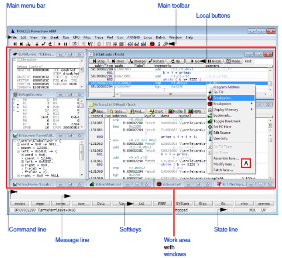Click the Over local button
The height and width of the screenshot is (258, 282).
click(118, 61)
